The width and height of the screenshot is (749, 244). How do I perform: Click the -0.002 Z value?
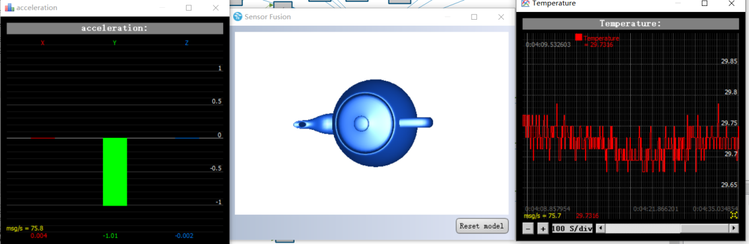(184, 236)
